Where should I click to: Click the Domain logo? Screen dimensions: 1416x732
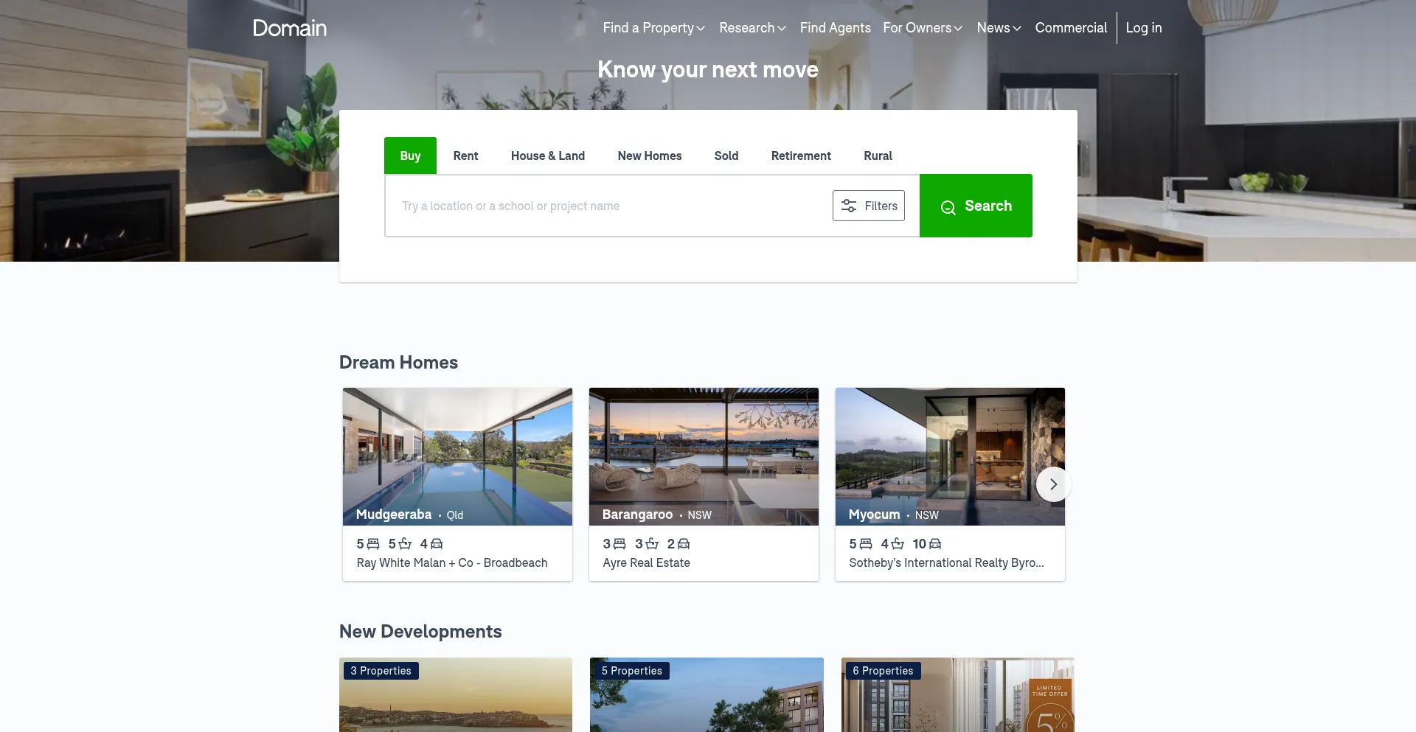[x=289, y=28]
